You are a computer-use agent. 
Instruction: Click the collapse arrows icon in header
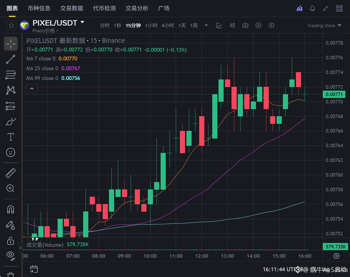point(326,8)
